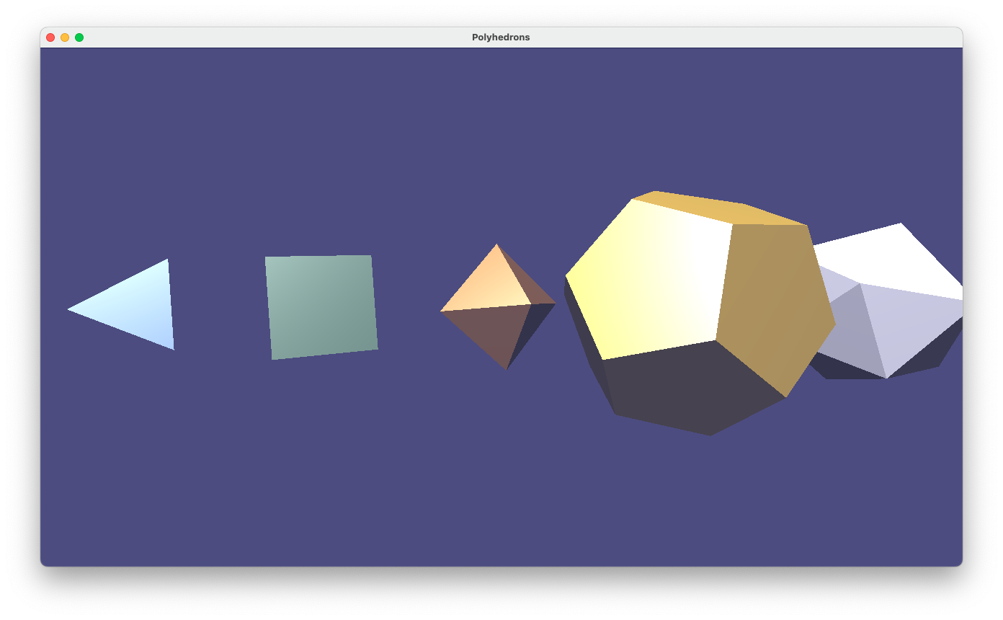The image size is (1003, 620).
Task: Select the teal cube
Action: [x=321, y=306]
